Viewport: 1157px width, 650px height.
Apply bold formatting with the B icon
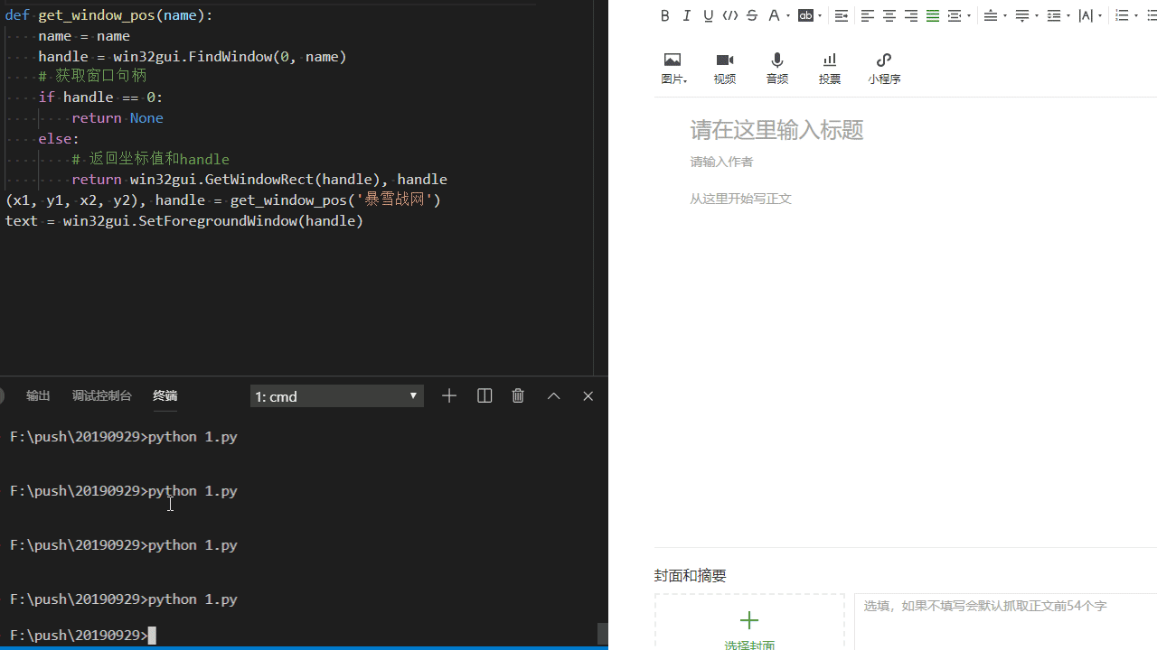pyautogui.click(x=664, y=15)
